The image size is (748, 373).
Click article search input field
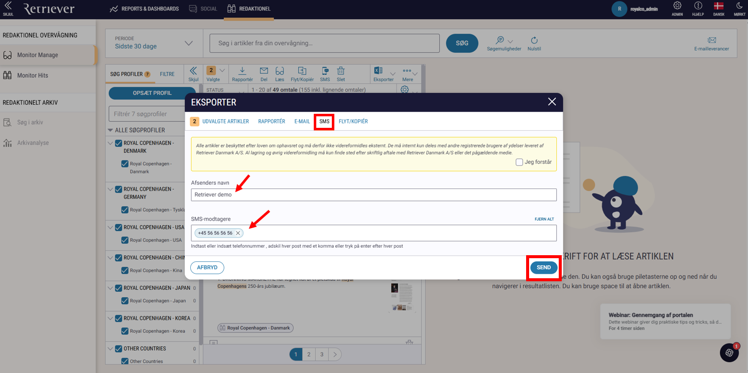[324, 43]
